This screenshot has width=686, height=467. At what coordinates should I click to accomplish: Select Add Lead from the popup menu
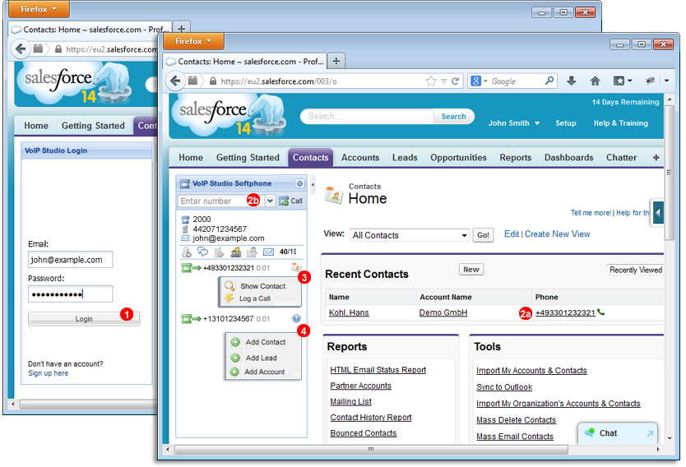point(262,358)
